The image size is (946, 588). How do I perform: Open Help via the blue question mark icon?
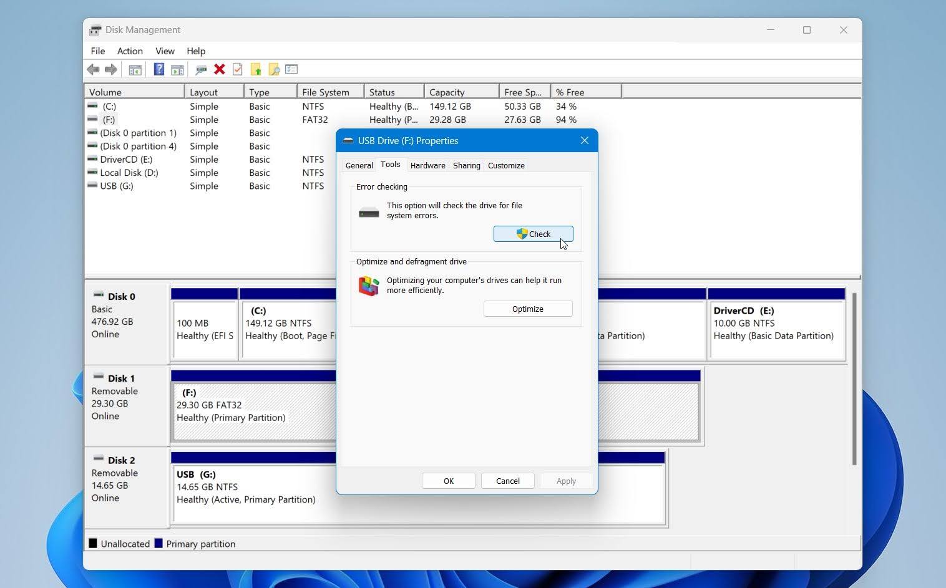click(158, 69)
